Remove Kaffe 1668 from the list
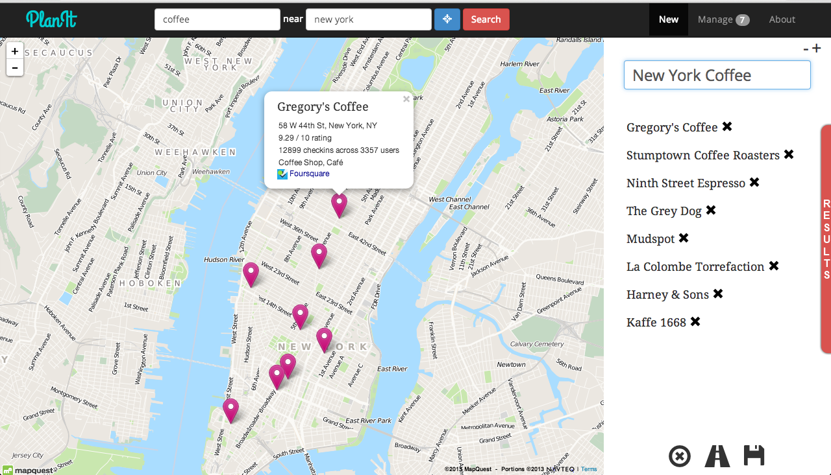This screenshot has width=831, height=475. (x=695, y=322)
